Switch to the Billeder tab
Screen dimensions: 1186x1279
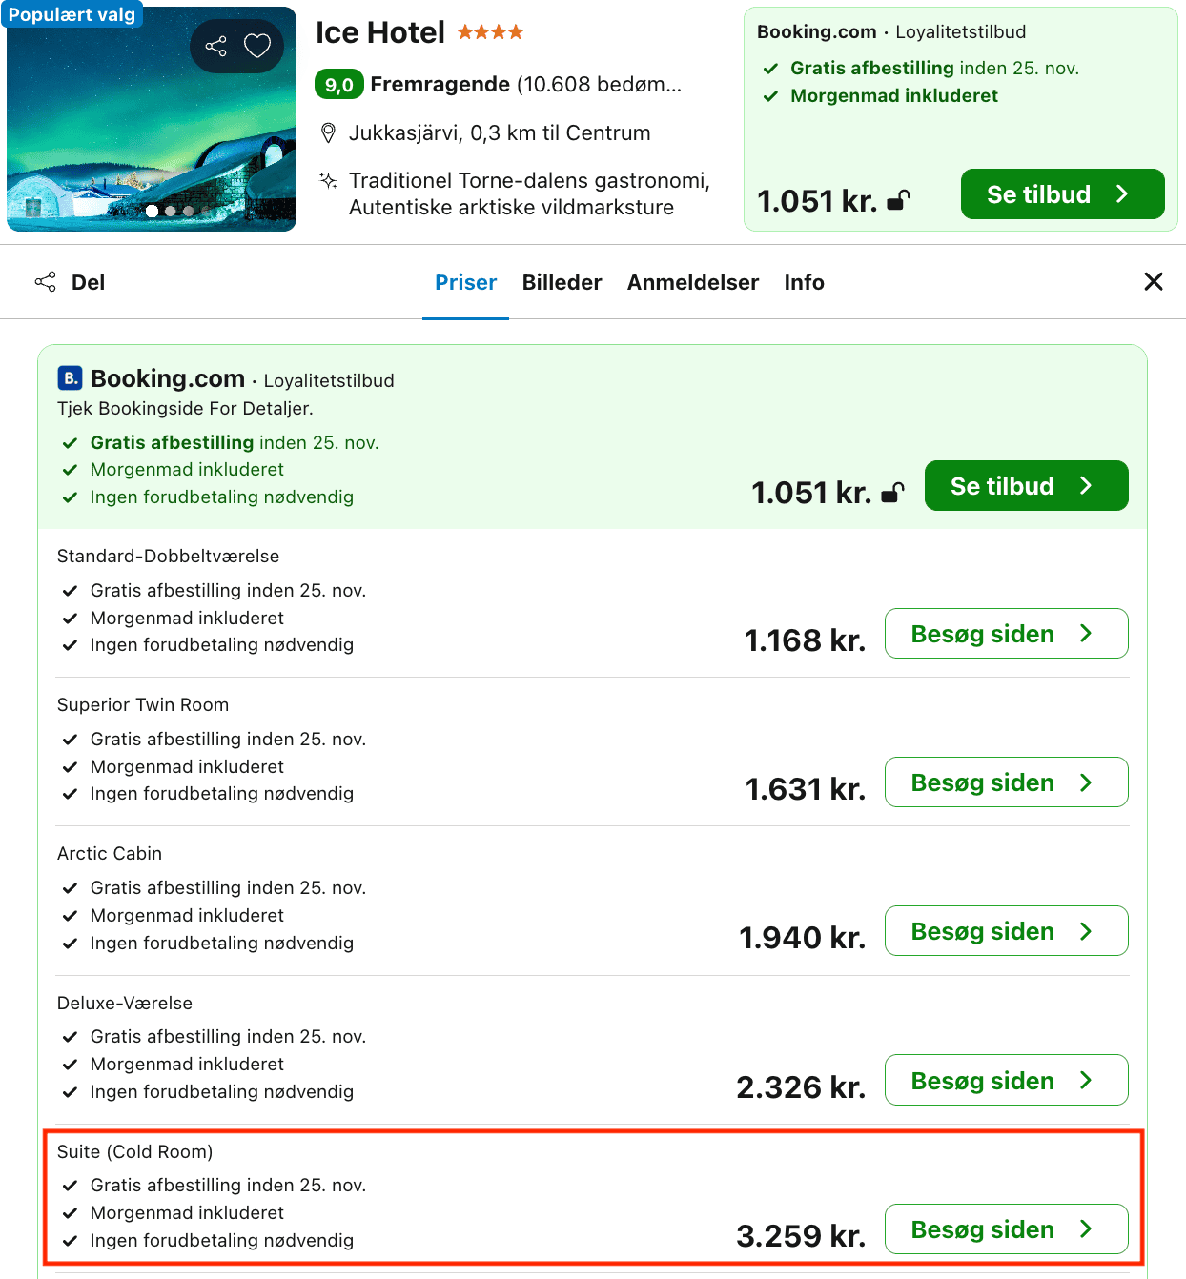[562, 282]
